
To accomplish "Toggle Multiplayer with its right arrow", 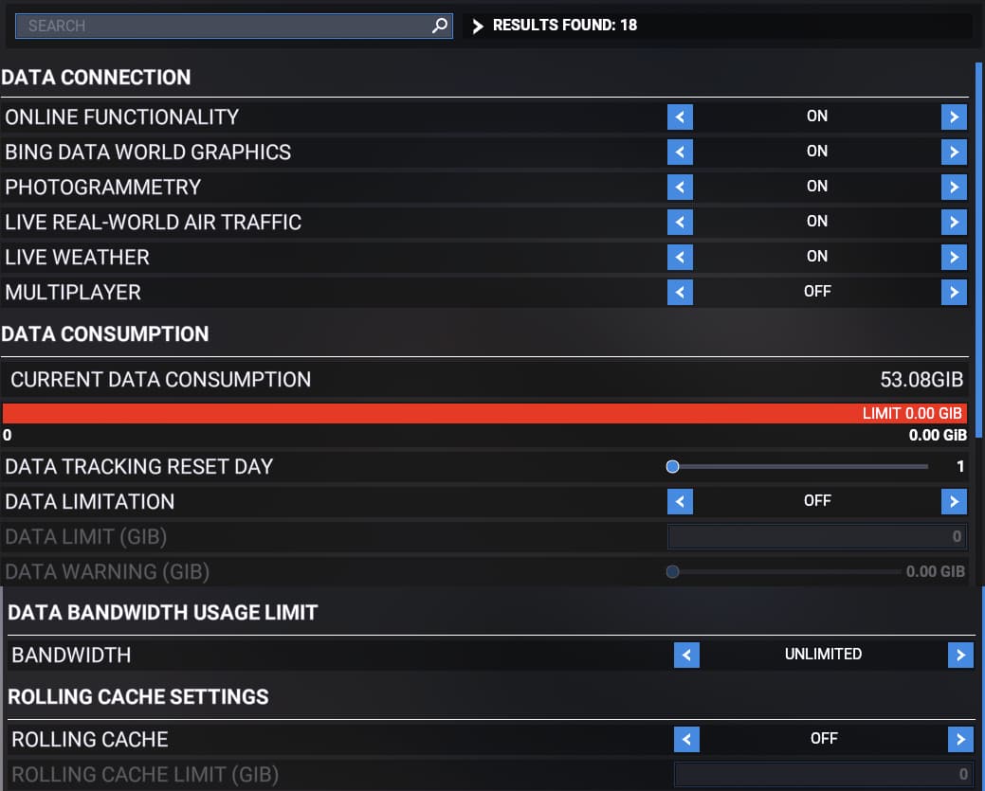I will tap(954, 292).
